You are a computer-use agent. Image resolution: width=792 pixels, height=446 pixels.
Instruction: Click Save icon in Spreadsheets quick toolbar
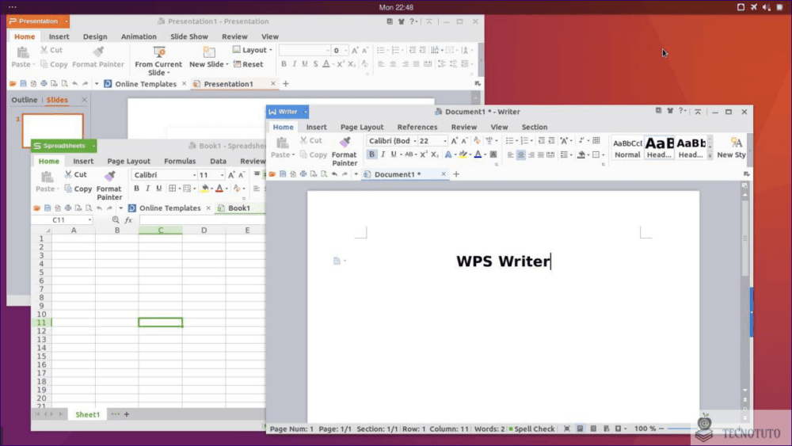pos(48,208)
